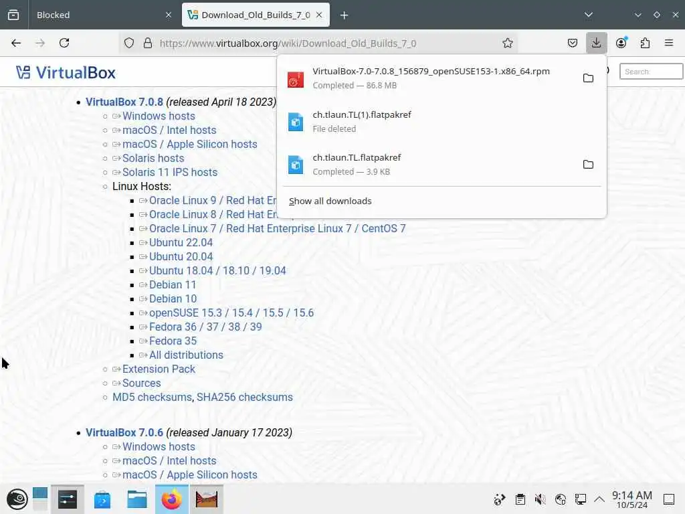Unmute audio via the volume tray icon
This screenshot has height=514, width=685.
click(x=541, y=499)
